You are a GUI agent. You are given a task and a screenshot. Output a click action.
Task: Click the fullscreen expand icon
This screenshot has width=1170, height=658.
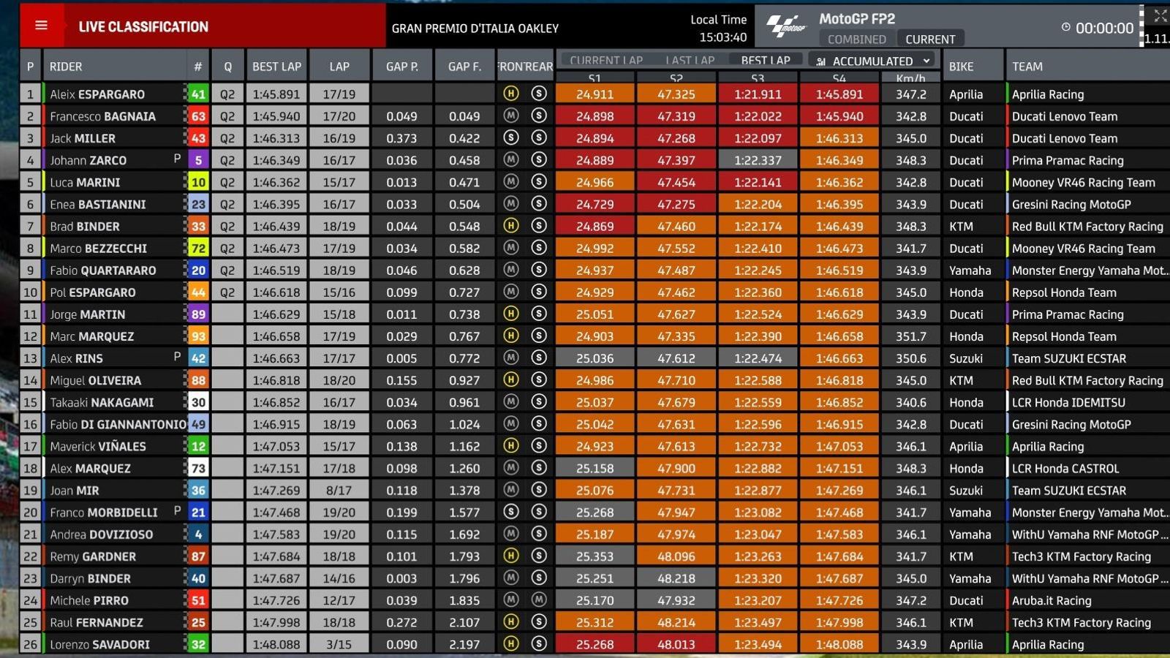1160,15
